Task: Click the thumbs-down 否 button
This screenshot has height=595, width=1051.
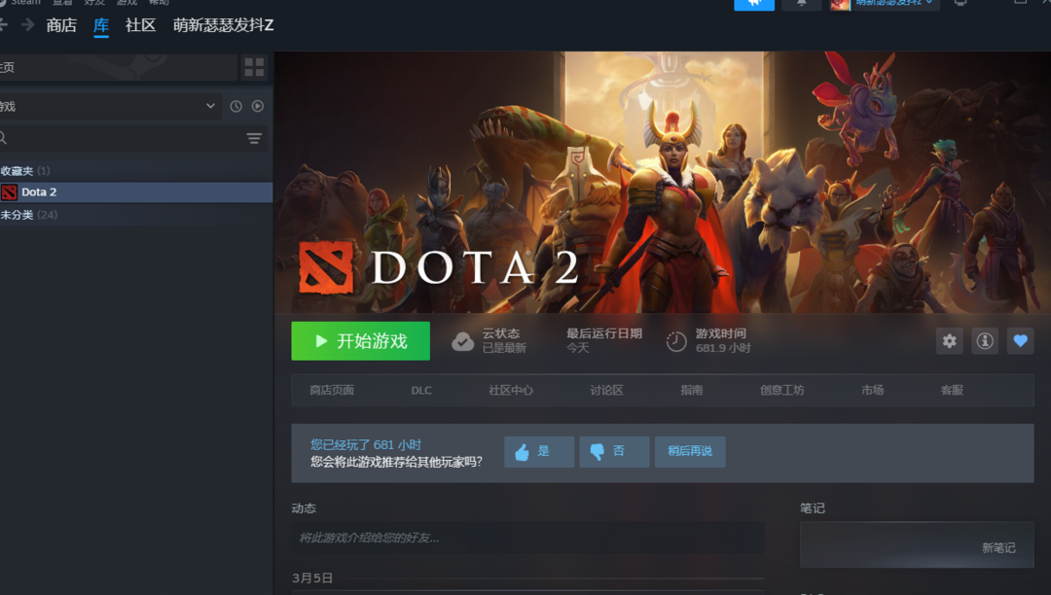Action: 614,452
